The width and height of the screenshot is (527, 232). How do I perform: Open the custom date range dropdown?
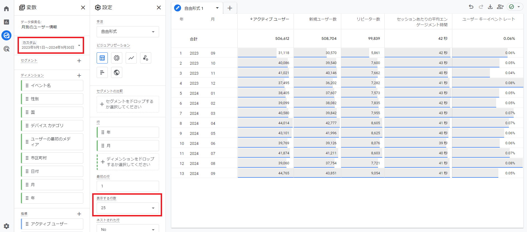click(51, 45)
